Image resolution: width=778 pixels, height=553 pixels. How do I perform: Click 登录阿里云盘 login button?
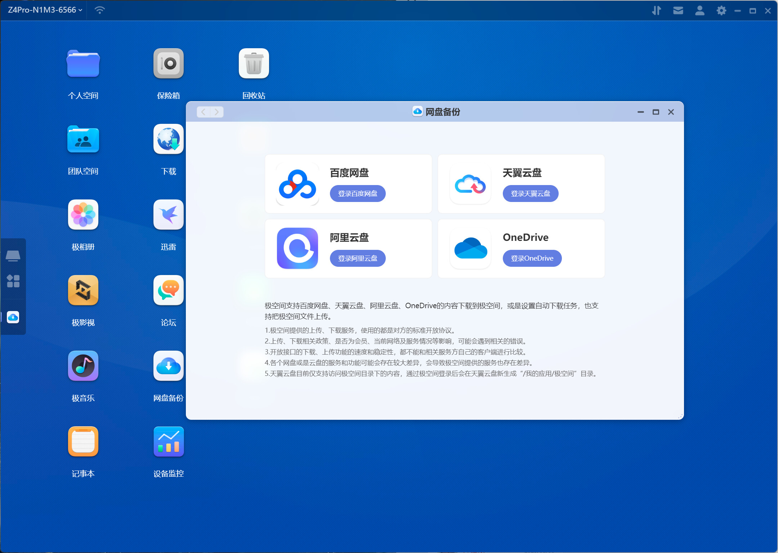pyautogui.click(x=357, y=258)
